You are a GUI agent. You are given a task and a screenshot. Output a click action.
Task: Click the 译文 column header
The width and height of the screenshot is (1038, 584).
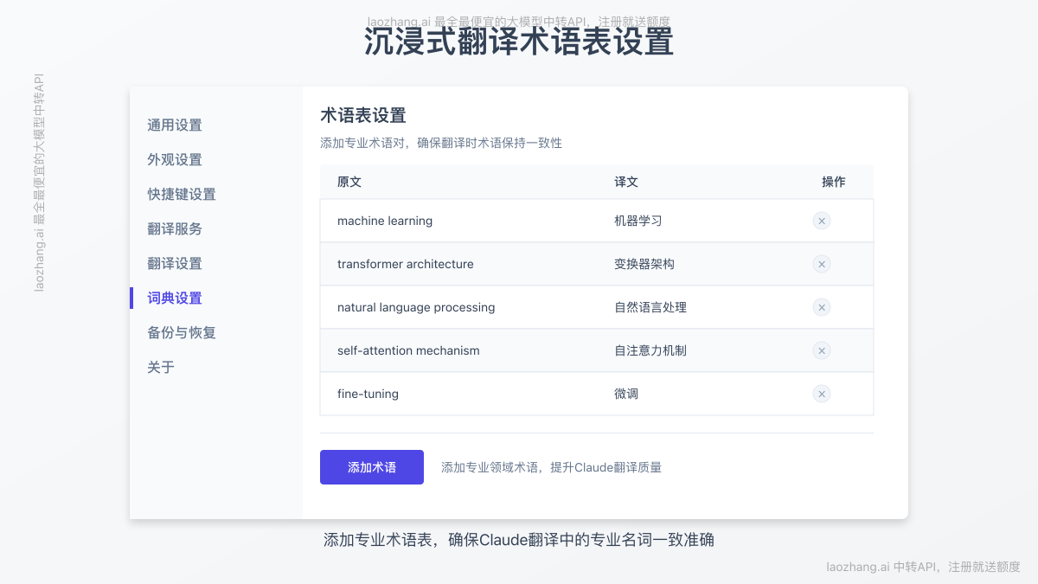(x=626, y=182)
